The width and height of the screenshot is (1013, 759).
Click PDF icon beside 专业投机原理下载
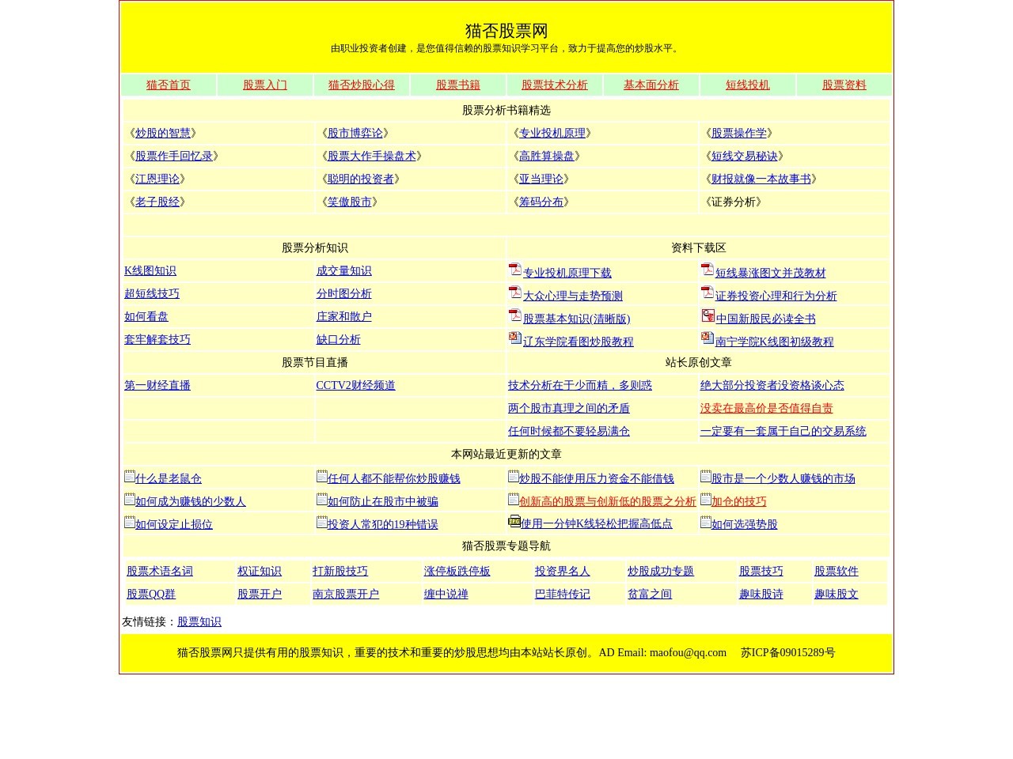click(514, 270)
